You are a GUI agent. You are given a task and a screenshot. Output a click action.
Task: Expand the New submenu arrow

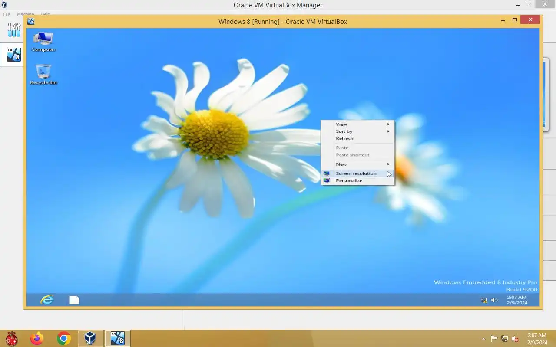(389, 164)
